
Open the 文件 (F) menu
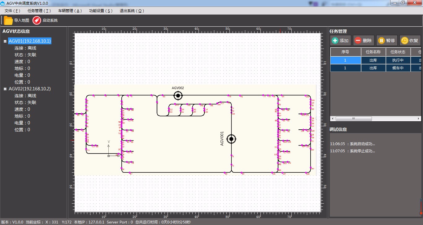12,11
